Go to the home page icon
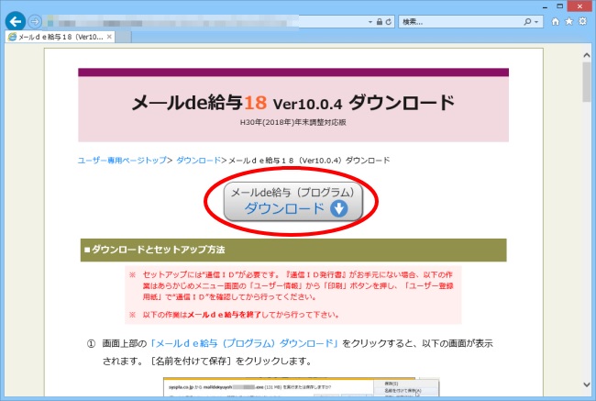The width and height of the screenshot is (596, 401). [x=556, y=22]
